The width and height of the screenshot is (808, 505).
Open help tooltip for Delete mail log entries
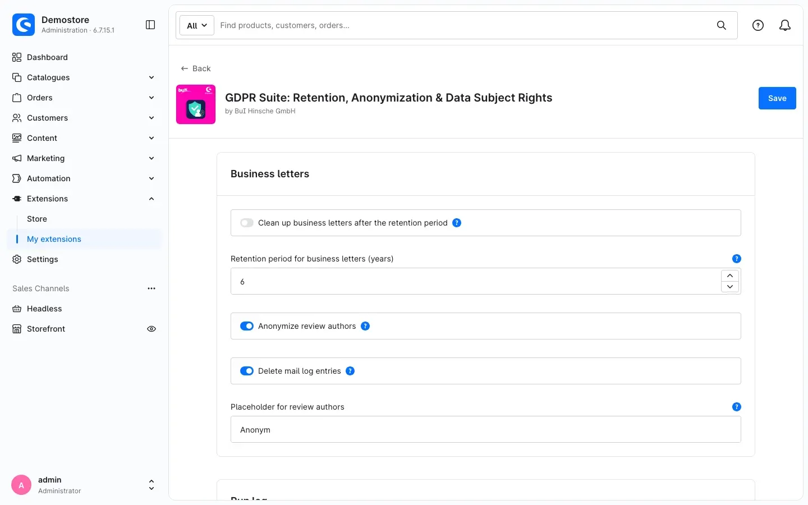coord(350,371)
